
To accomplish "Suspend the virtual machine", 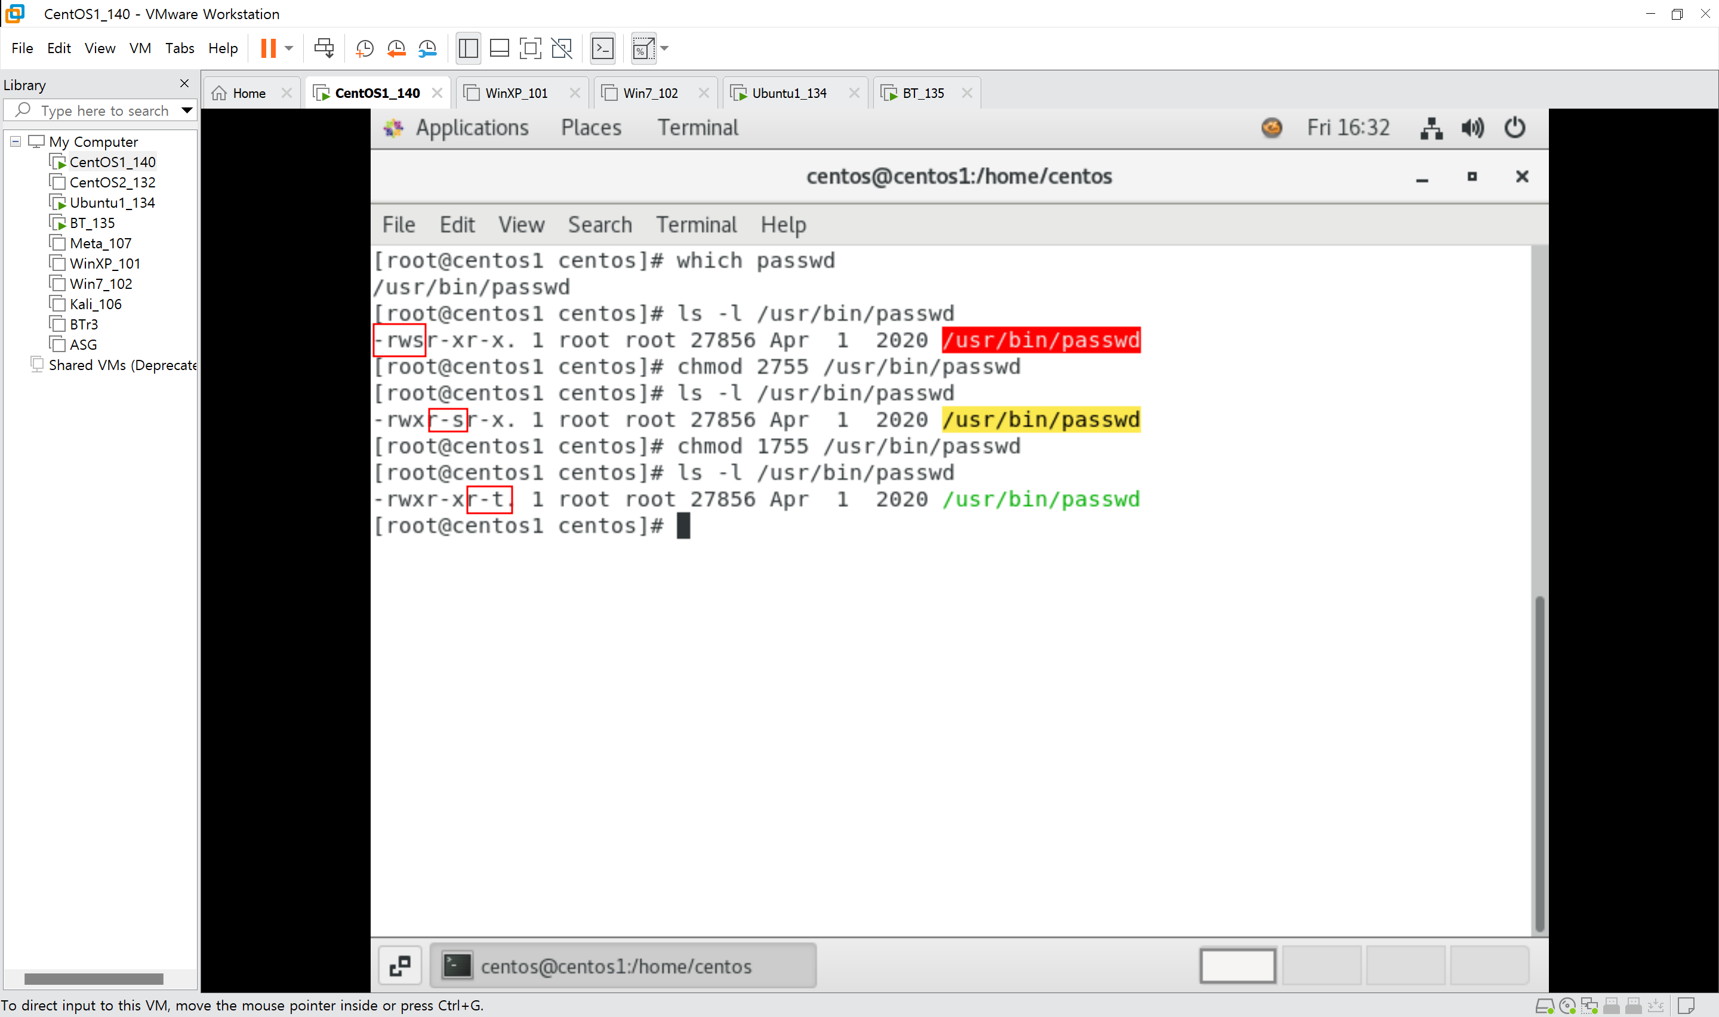I will (269, 48).
